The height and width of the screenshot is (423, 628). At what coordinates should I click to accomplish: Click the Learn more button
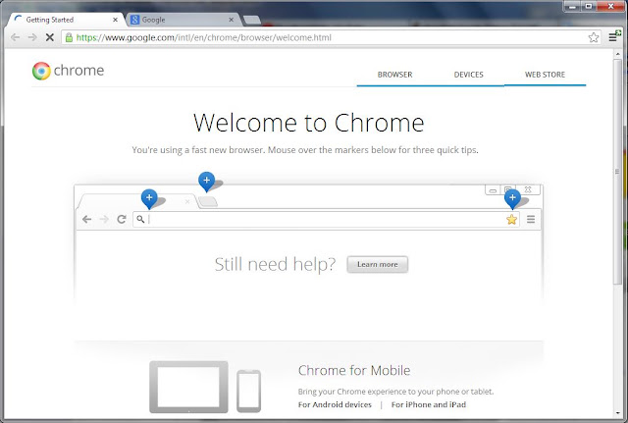click(x=377, y=264)
